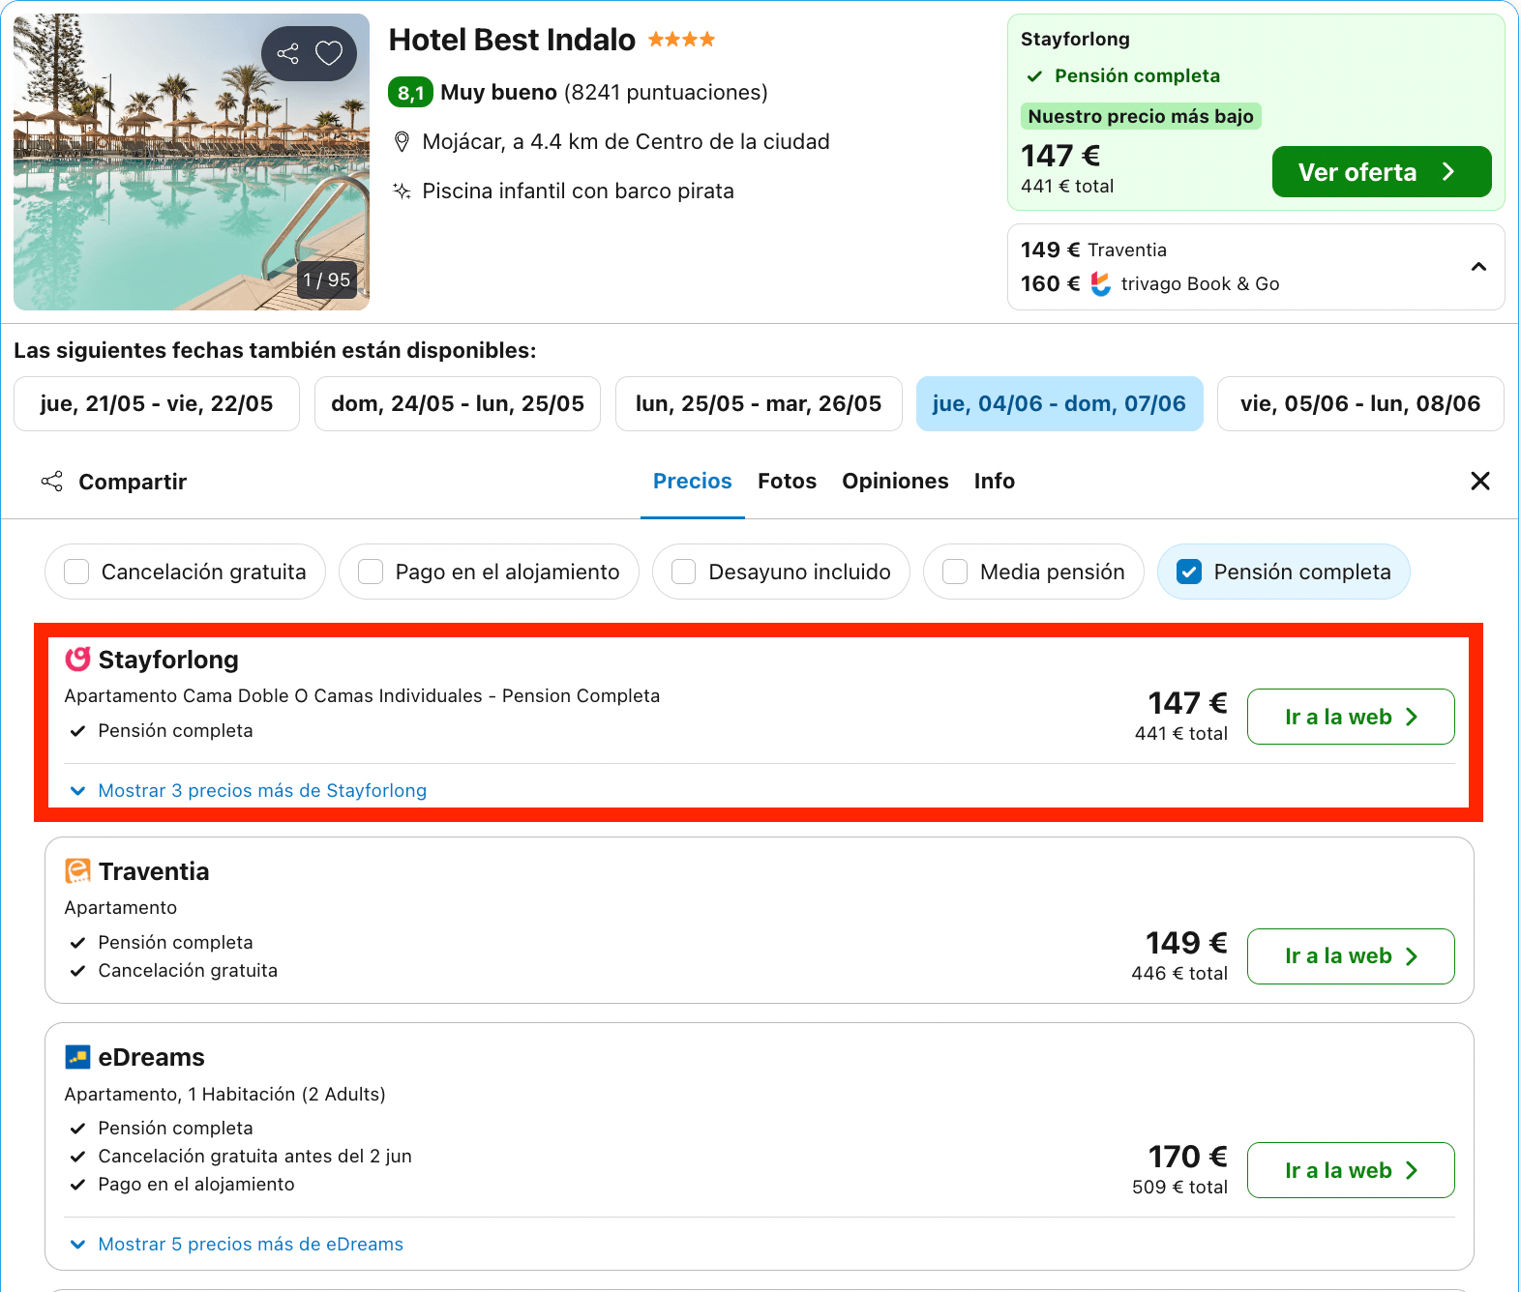Screen dimensions: 1521x1292
Task: Click the trivago Book & Go logo
Action: point(1101,283)
